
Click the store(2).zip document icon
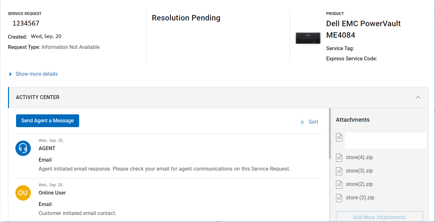click(339, 184)
